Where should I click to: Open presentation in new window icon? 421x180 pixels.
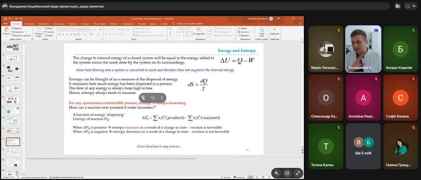click(x=287, y=173)
